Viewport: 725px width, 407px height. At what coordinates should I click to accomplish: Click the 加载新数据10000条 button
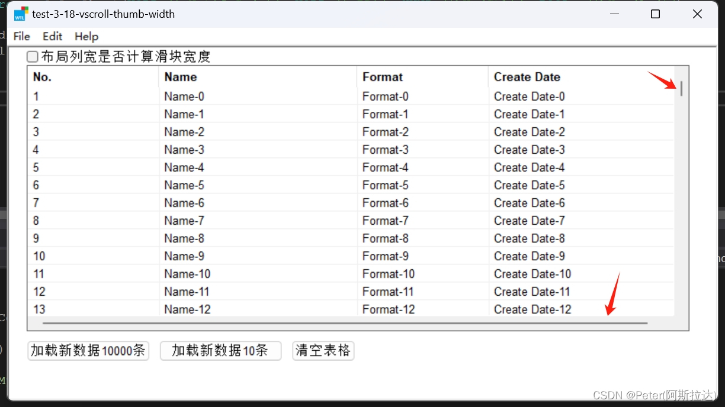click(x=88, y=351)
